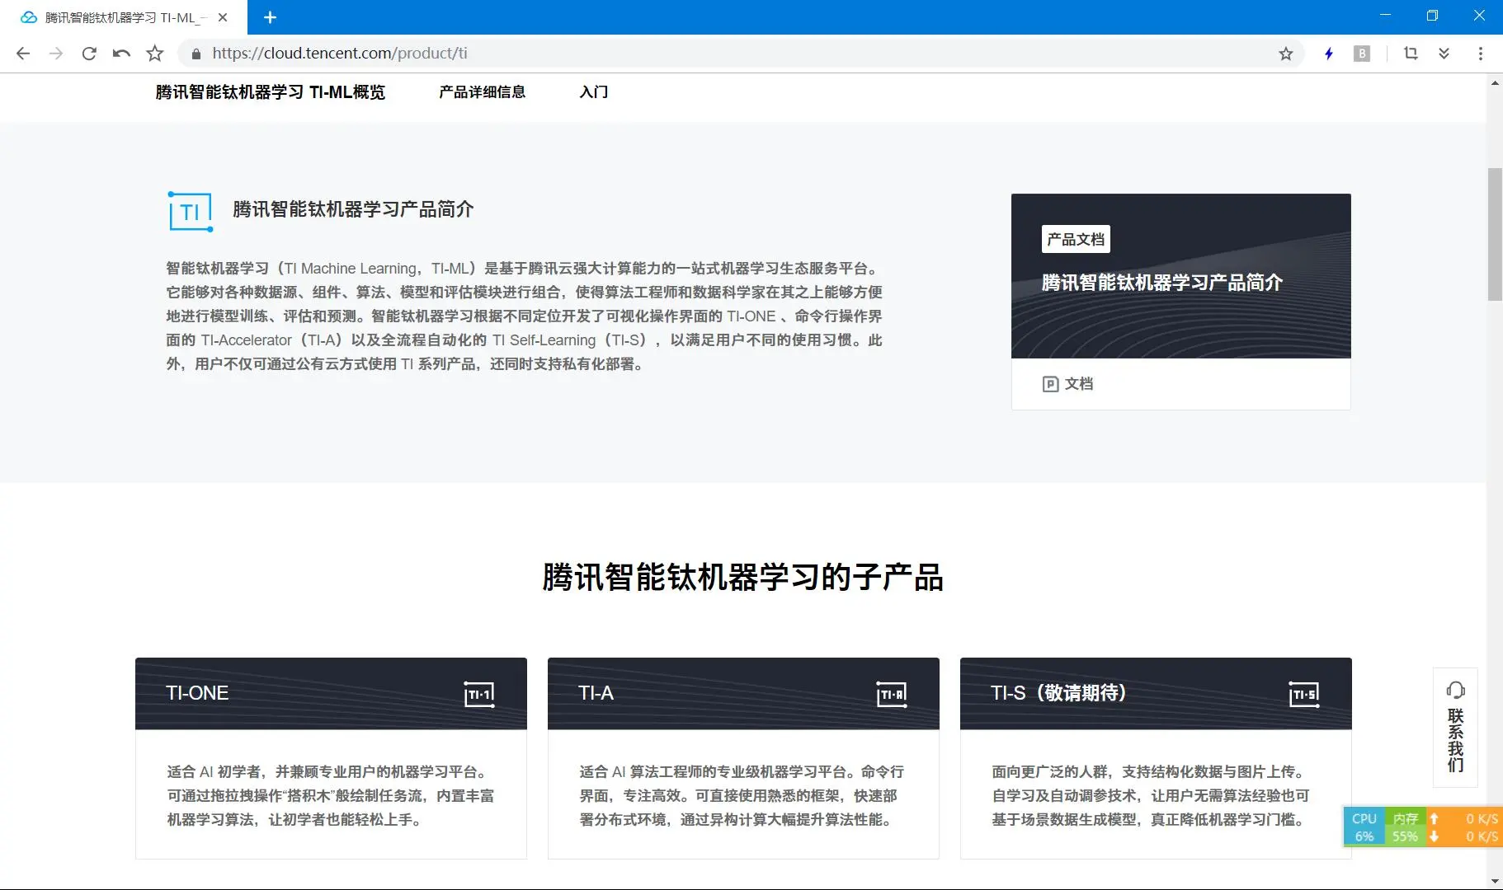Click the TI-S icon on card header

point(1303,694)
